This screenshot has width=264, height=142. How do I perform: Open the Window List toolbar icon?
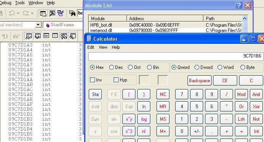(x=60, y=13)
